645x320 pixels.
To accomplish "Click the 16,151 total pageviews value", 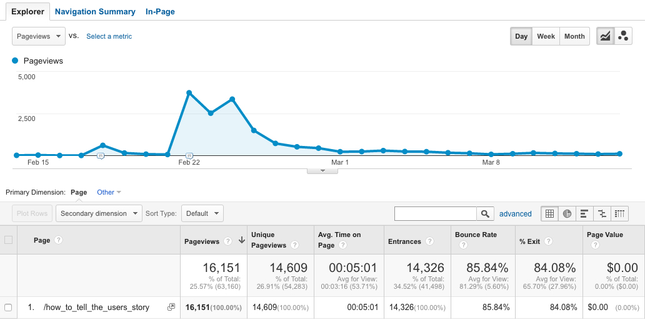I will pos(221,268).
